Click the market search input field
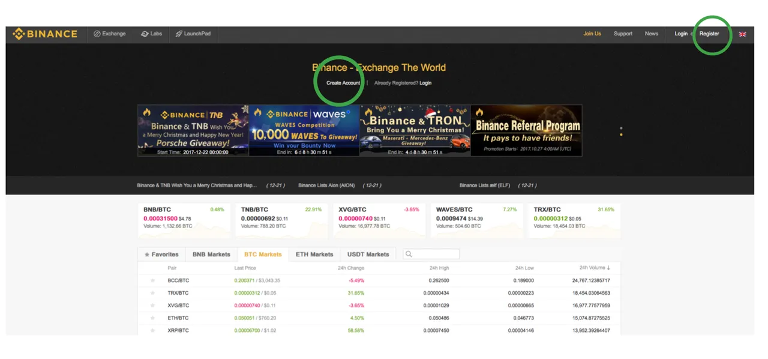This screenshot has height=359, width=768. tap(431, 254)
